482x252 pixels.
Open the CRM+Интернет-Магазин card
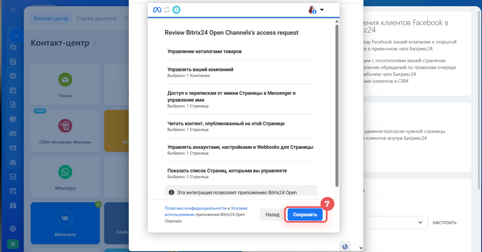tap(65, 131)
